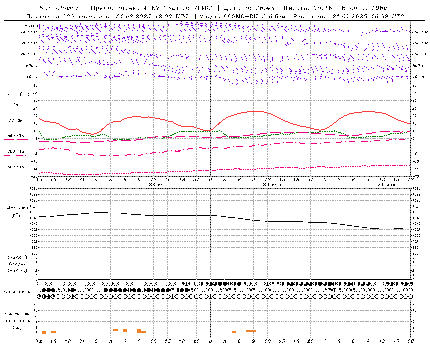This screenshot has height=344, width=430.
Task: Click the widest orange convective bar near hour 9 on 23 июля
Action: (x=251, y=331)
